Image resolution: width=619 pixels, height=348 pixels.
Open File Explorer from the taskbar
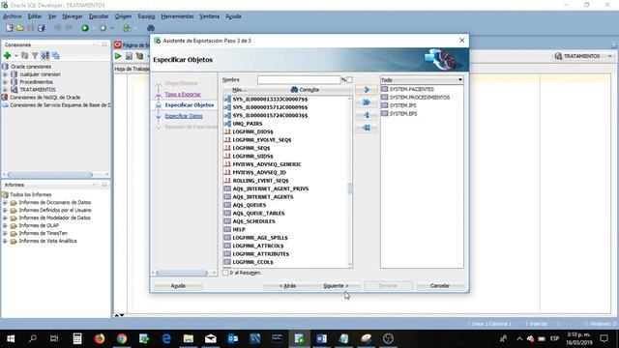tap(189, 338)
